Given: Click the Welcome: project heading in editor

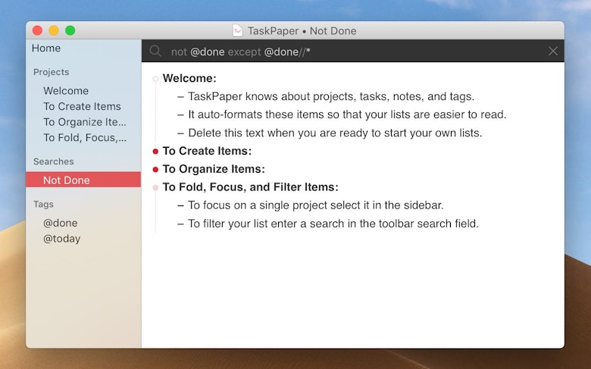Looking at the screenshot, I should click(x=189, y=78).
